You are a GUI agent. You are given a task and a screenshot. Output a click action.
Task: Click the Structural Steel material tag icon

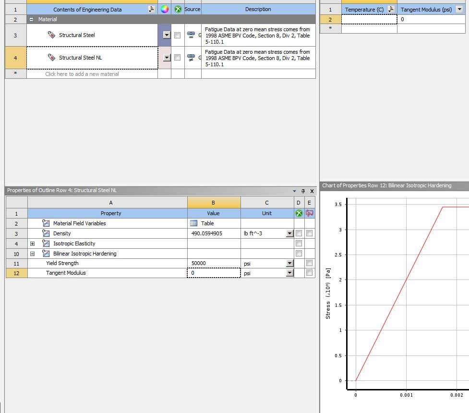[51, 35]
